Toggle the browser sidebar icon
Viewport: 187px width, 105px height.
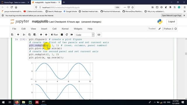157,7
